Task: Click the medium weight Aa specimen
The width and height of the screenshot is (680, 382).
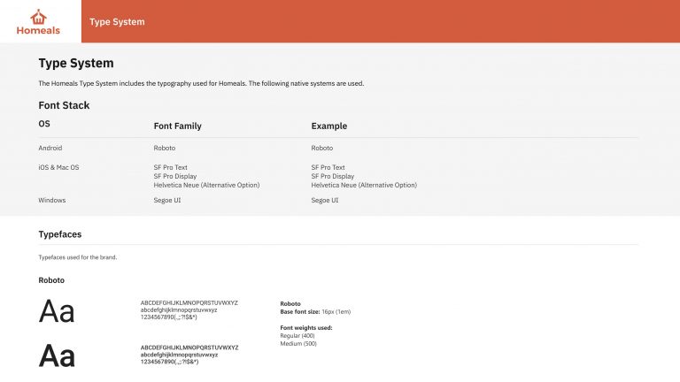Action: pos(57,355)
